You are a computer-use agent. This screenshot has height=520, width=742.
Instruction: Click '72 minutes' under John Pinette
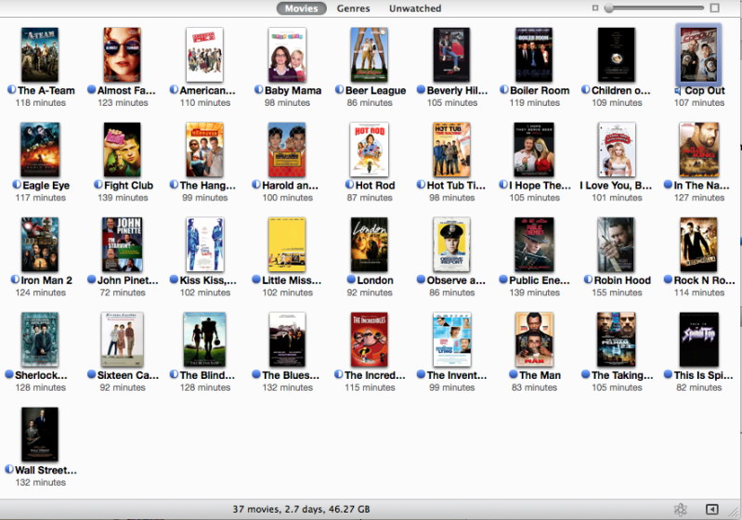click(x=123, y=292)
